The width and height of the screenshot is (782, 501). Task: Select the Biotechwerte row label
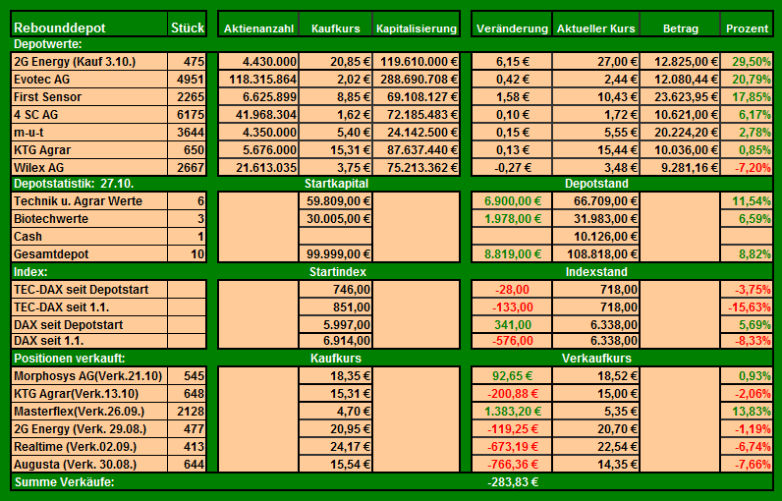(88, 218)
